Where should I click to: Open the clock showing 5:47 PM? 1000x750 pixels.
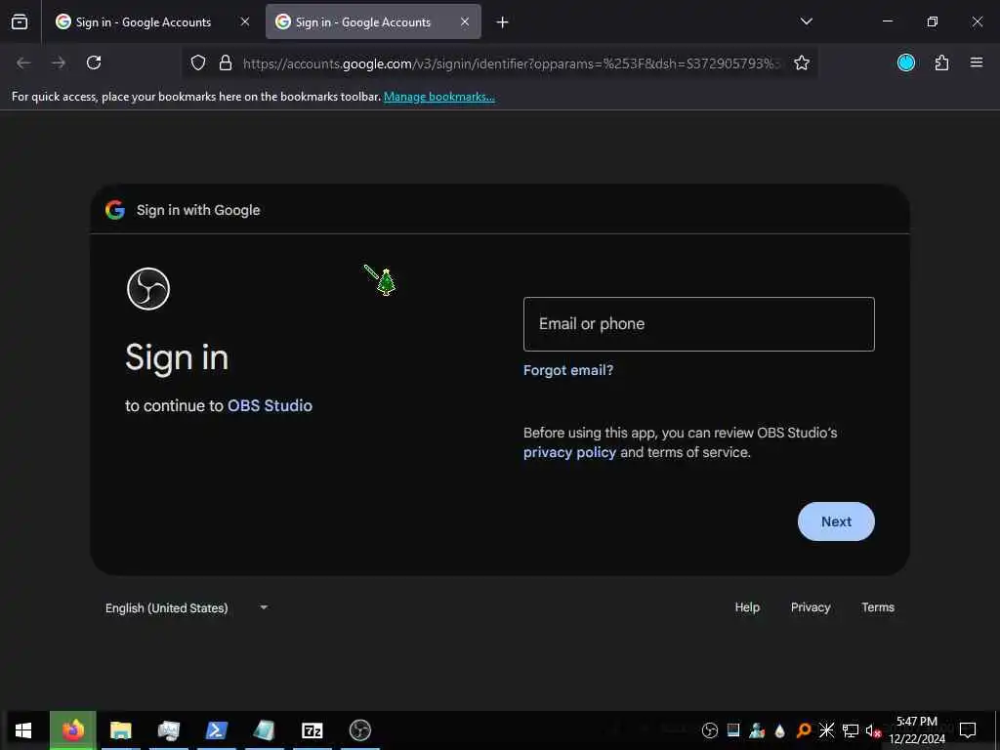point(917,730)
